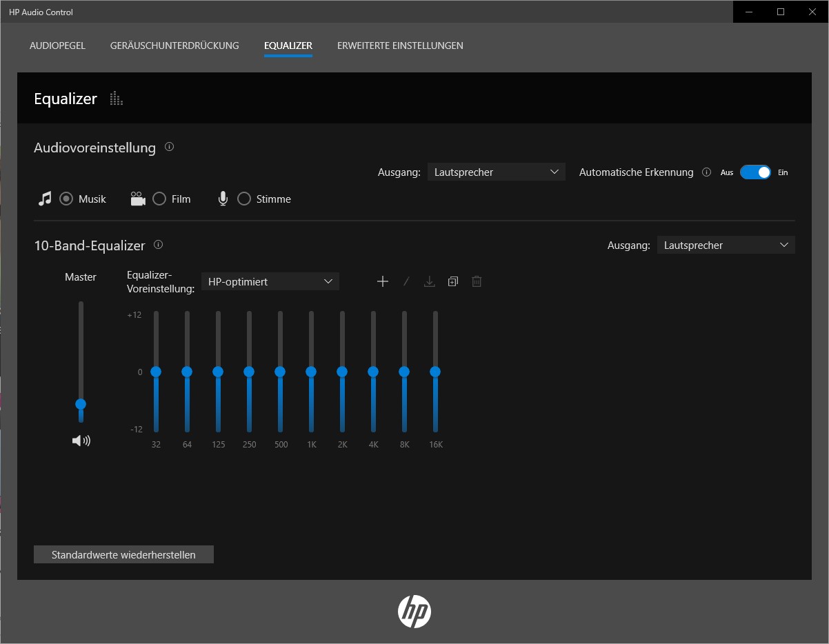Open Ausgang dropdown in Audiovoreinstellung section
Viewport: 829px width, 644px height.
point(497,172)
